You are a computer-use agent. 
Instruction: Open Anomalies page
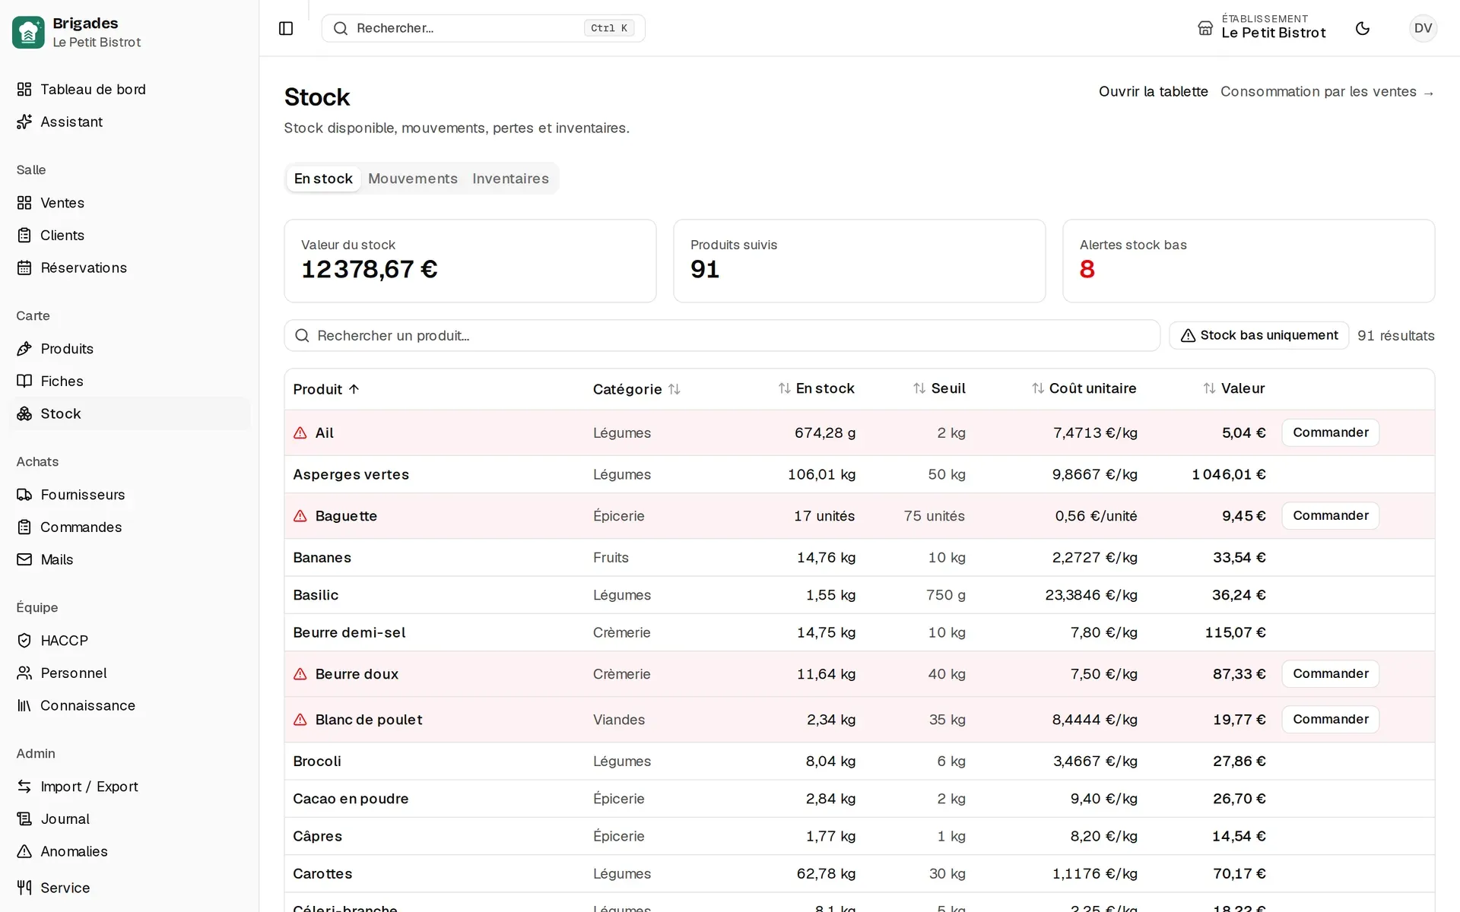click(129, 851)
